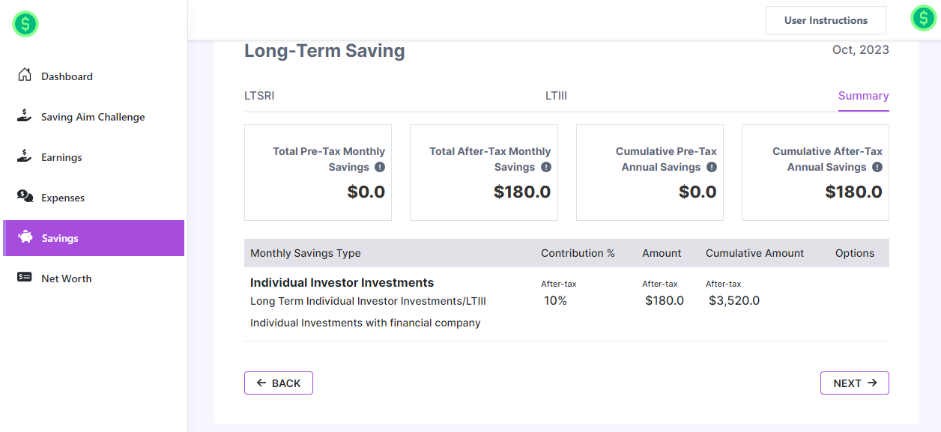The image size is (941, 432).
Task: Click the Dashboard house icon
Action: coord(25,75)
